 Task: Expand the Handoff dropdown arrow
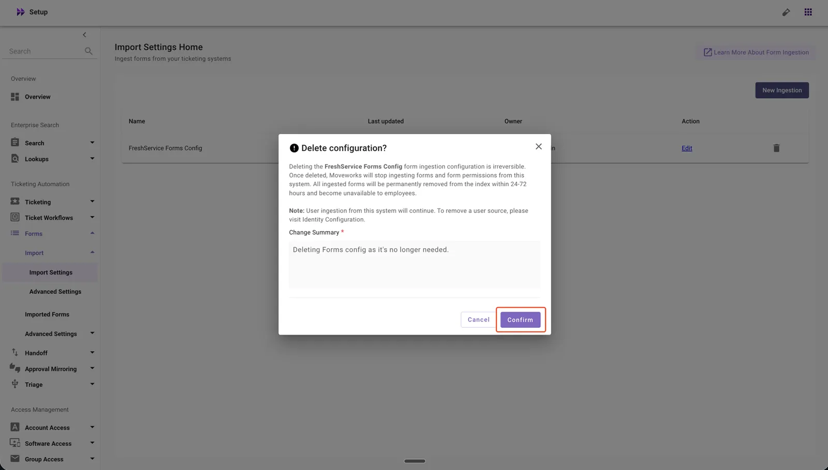point(92,353)
